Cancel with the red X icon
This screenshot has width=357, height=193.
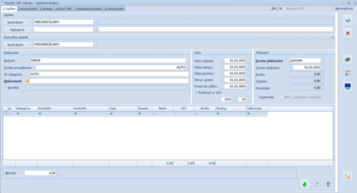coord(346,33)
